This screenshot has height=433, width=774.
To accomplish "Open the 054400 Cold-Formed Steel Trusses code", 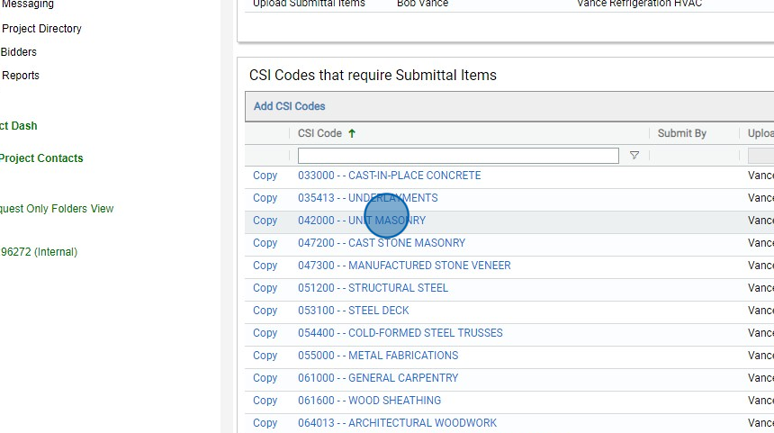I will click(x=400, y=333).
